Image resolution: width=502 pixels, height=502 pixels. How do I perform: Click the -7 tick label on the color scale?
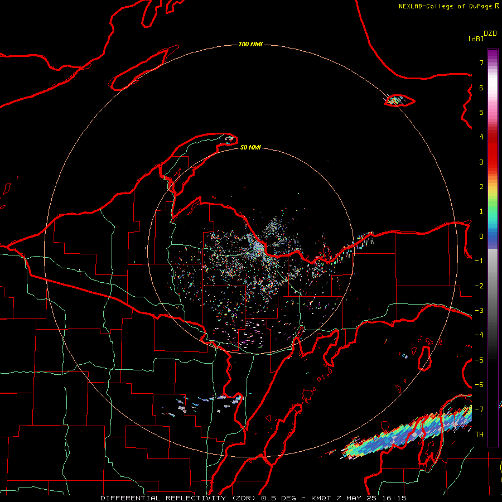pos(479,409)
